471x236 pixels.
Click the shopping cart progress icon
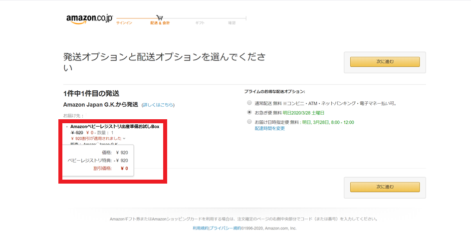(160, 18)
